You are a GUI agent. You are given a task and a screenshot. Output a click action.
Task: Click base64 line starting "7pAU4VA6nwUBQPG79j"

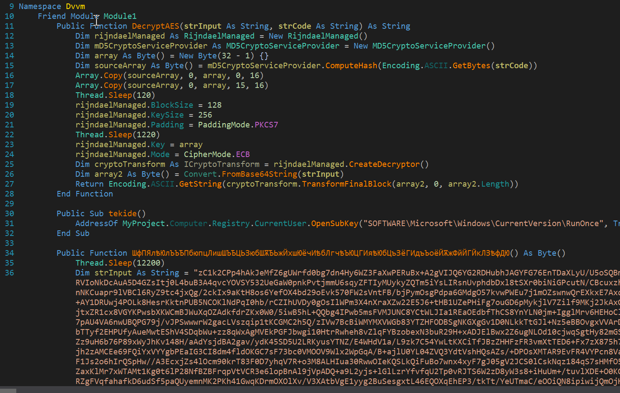[348, 322]
